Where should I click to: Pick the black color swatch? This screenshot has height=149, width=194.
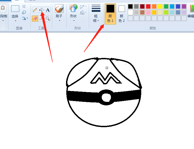coord(130,6)
